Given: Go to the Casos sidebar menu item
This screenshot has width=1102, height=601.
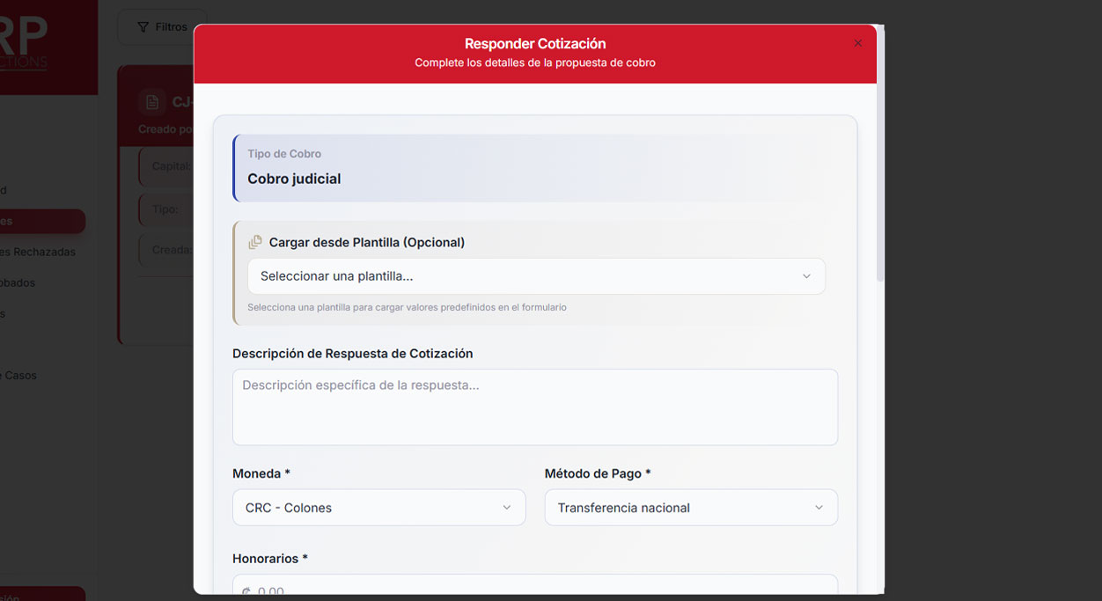Looking at the screenshot, I should pos(20,375).
